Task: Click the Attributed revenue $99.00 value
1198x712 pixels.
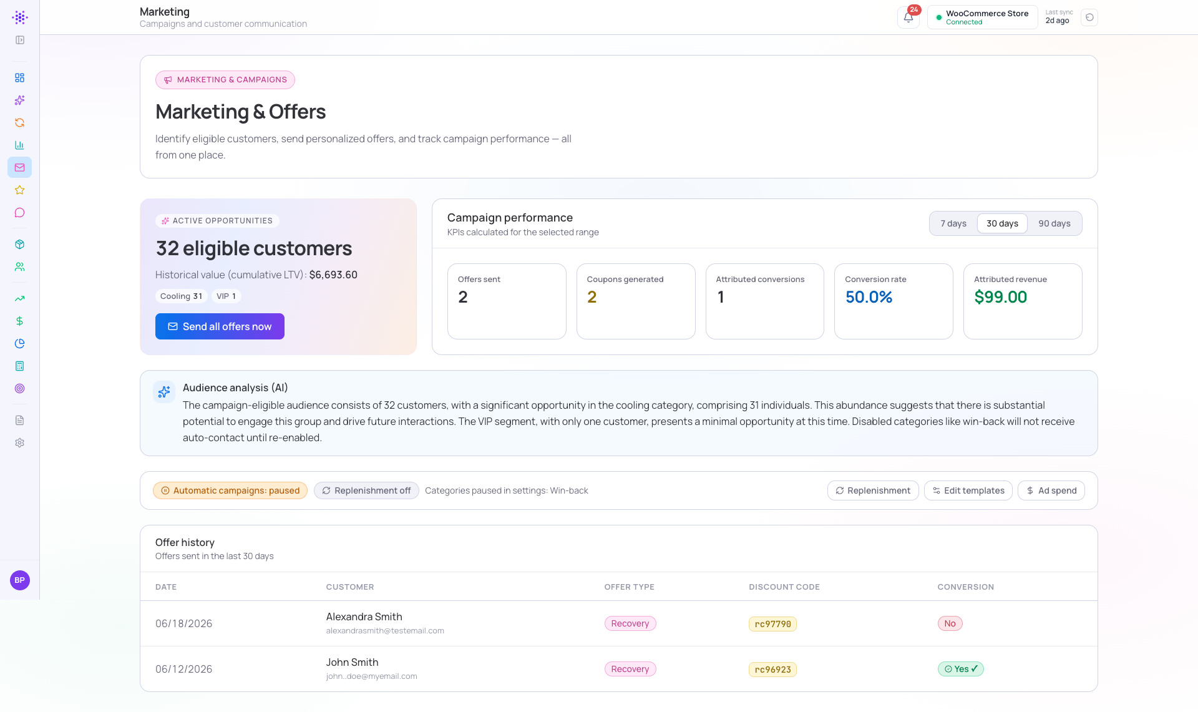Action: [x=1000, y=297]
